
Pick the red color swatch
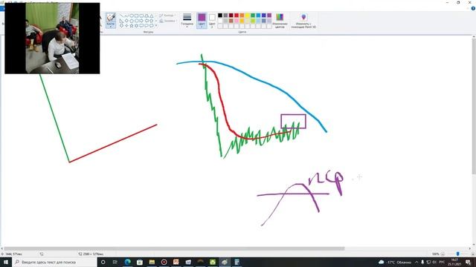point(237,15)
